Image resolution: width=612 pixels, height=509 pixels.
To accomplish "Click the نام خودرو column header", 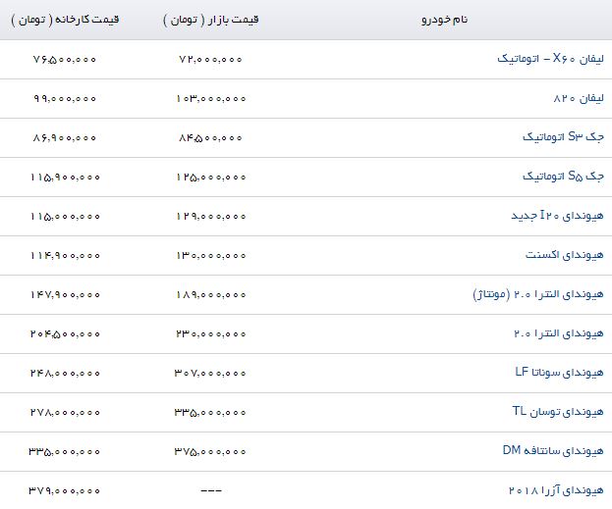I will 445,19.
